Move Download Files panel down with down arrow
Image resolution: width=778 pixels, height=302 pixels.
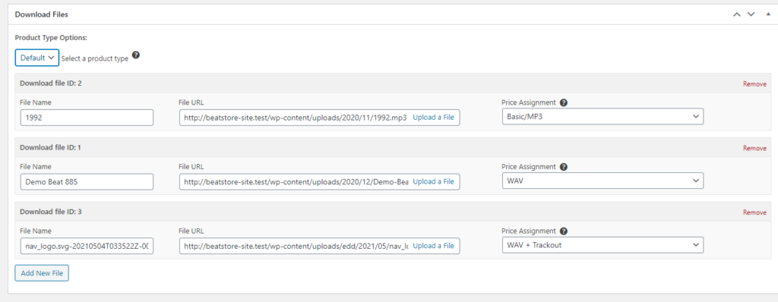point(751,14)
